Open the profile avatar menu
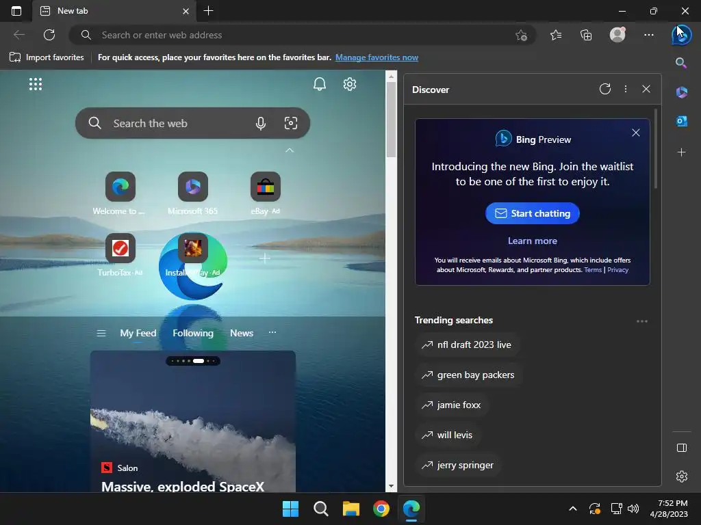The image size is (701, 525). click(x=617, y=35)
